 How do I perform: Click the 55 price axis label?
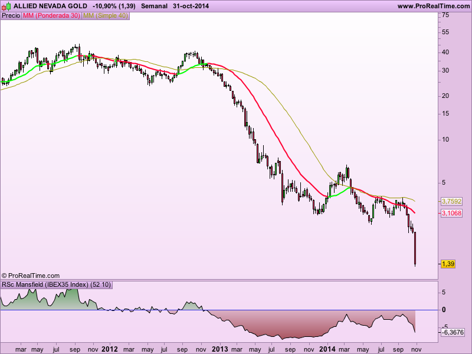point(446,32)
